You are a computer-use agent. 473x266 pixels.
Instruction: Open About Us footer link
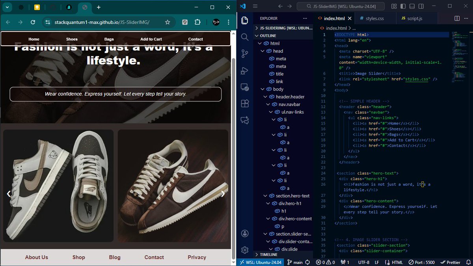pyautogui.click(x=37, y=257)
